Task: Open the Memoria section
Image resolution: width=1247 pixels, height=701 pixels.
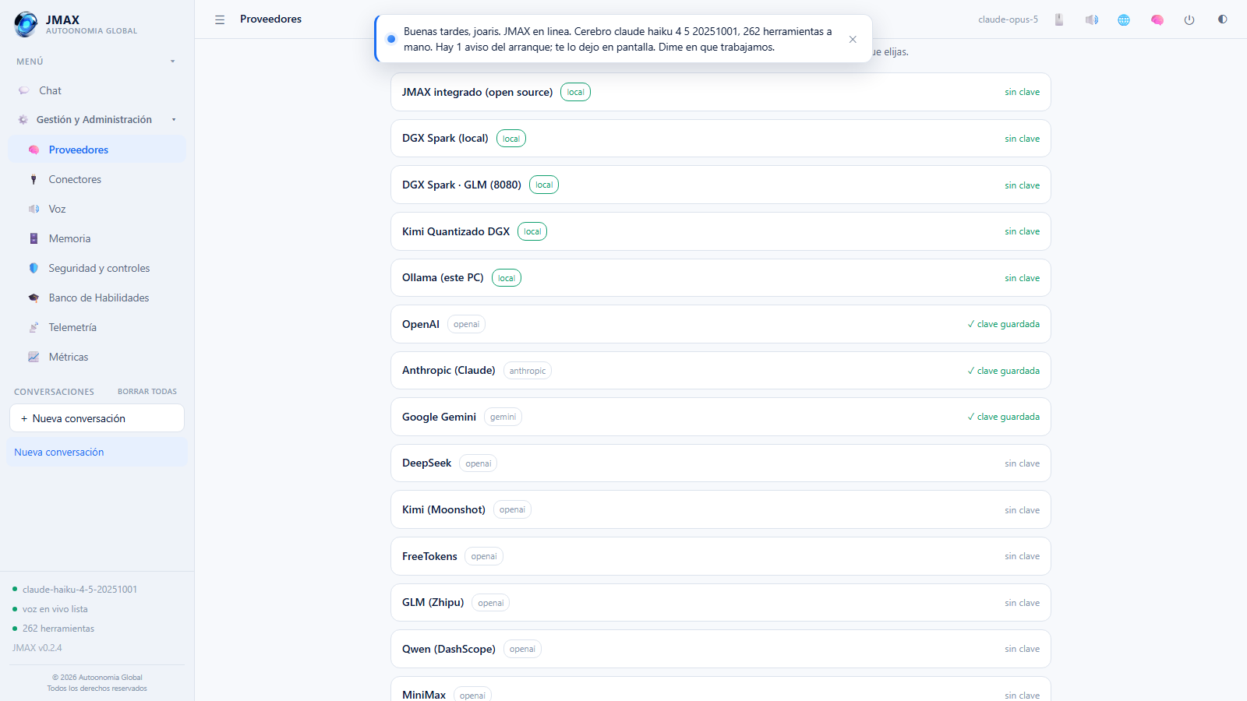Action: tap(97, 238)
